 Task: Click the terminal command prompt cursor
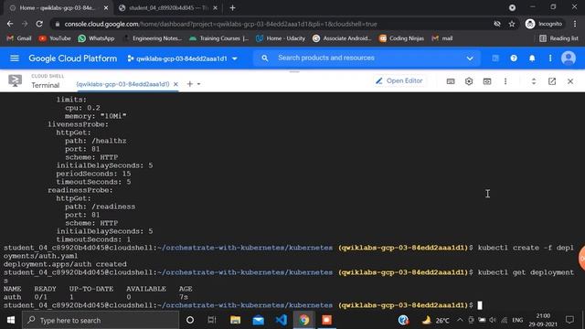pyautogui.click(x=480, y=305)
